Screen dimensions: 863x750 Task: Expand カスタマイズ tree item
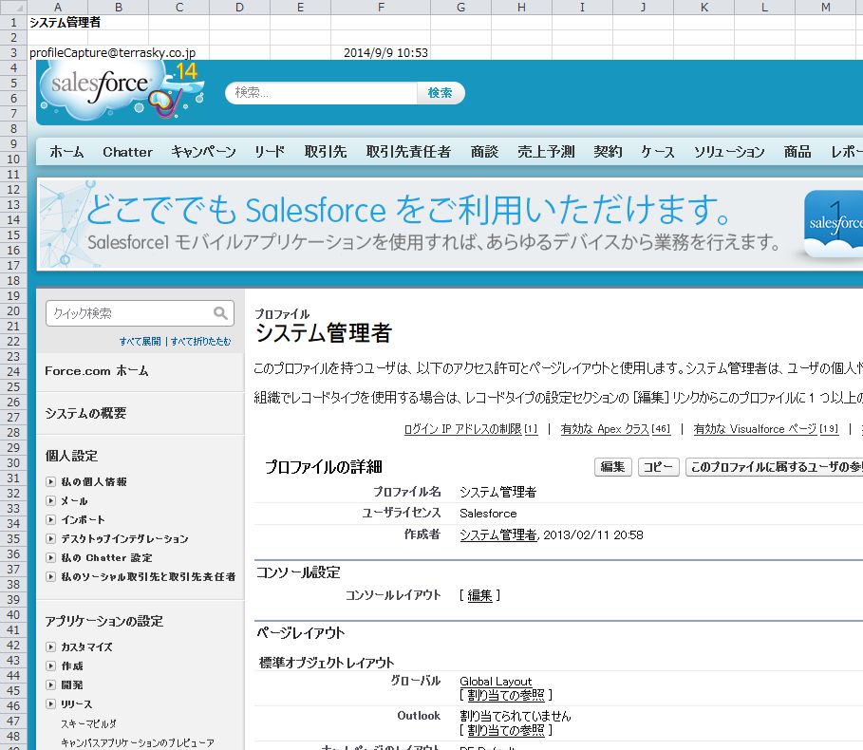(50, 647)
